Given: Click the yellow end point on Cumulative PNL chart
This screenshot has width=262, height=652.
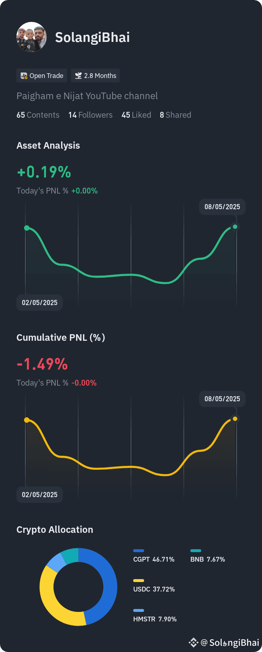Looking at the screenshot, I should pyautogui.click(x=235, y=419).
